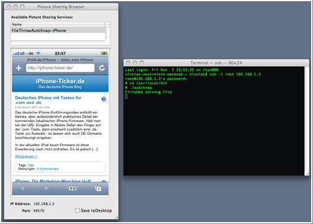
Task: Open the Tipp tag link
Action: click(31, 165)
